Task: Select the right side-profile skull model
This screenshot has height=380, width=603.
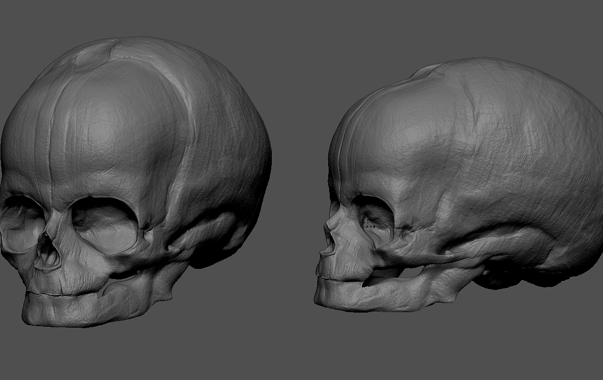Action: [458, 184]
